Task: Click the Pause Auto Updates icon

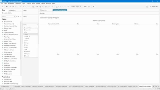Action: click(x=24, y=7)
